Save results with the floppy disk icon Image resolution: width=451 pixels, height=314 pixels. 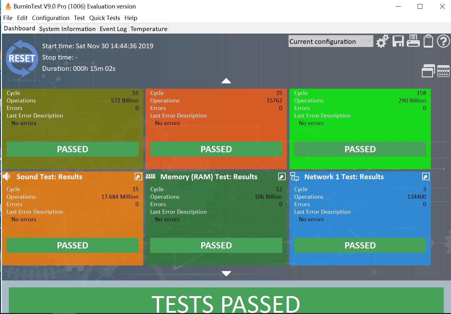(398, 41)
